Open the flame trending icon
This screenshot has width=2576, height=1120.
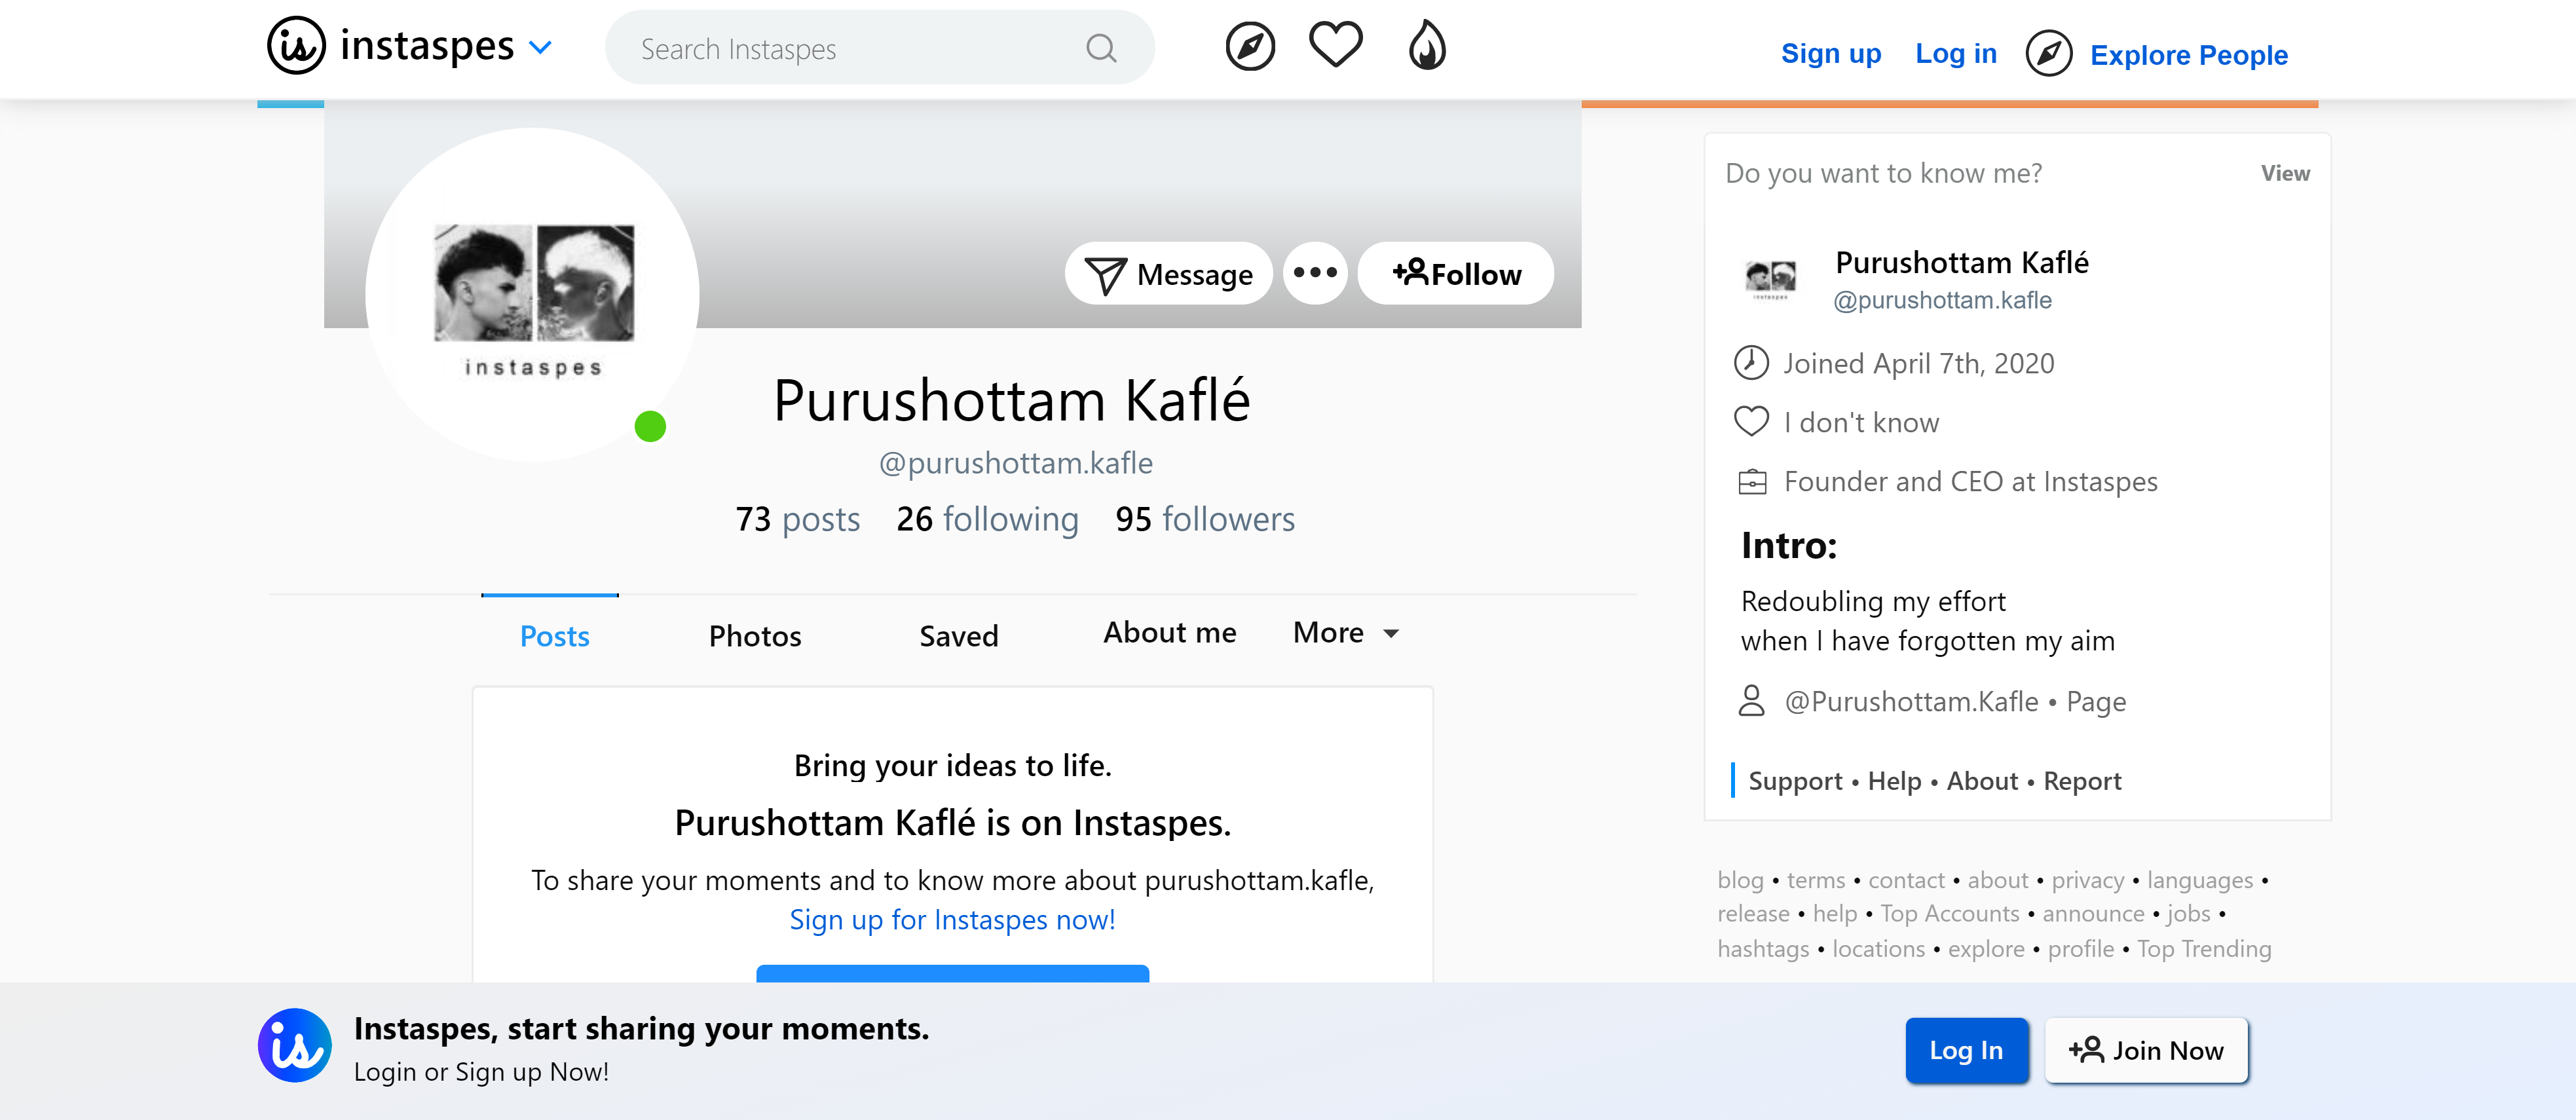pyautogui.click(x=1427, y=46)
